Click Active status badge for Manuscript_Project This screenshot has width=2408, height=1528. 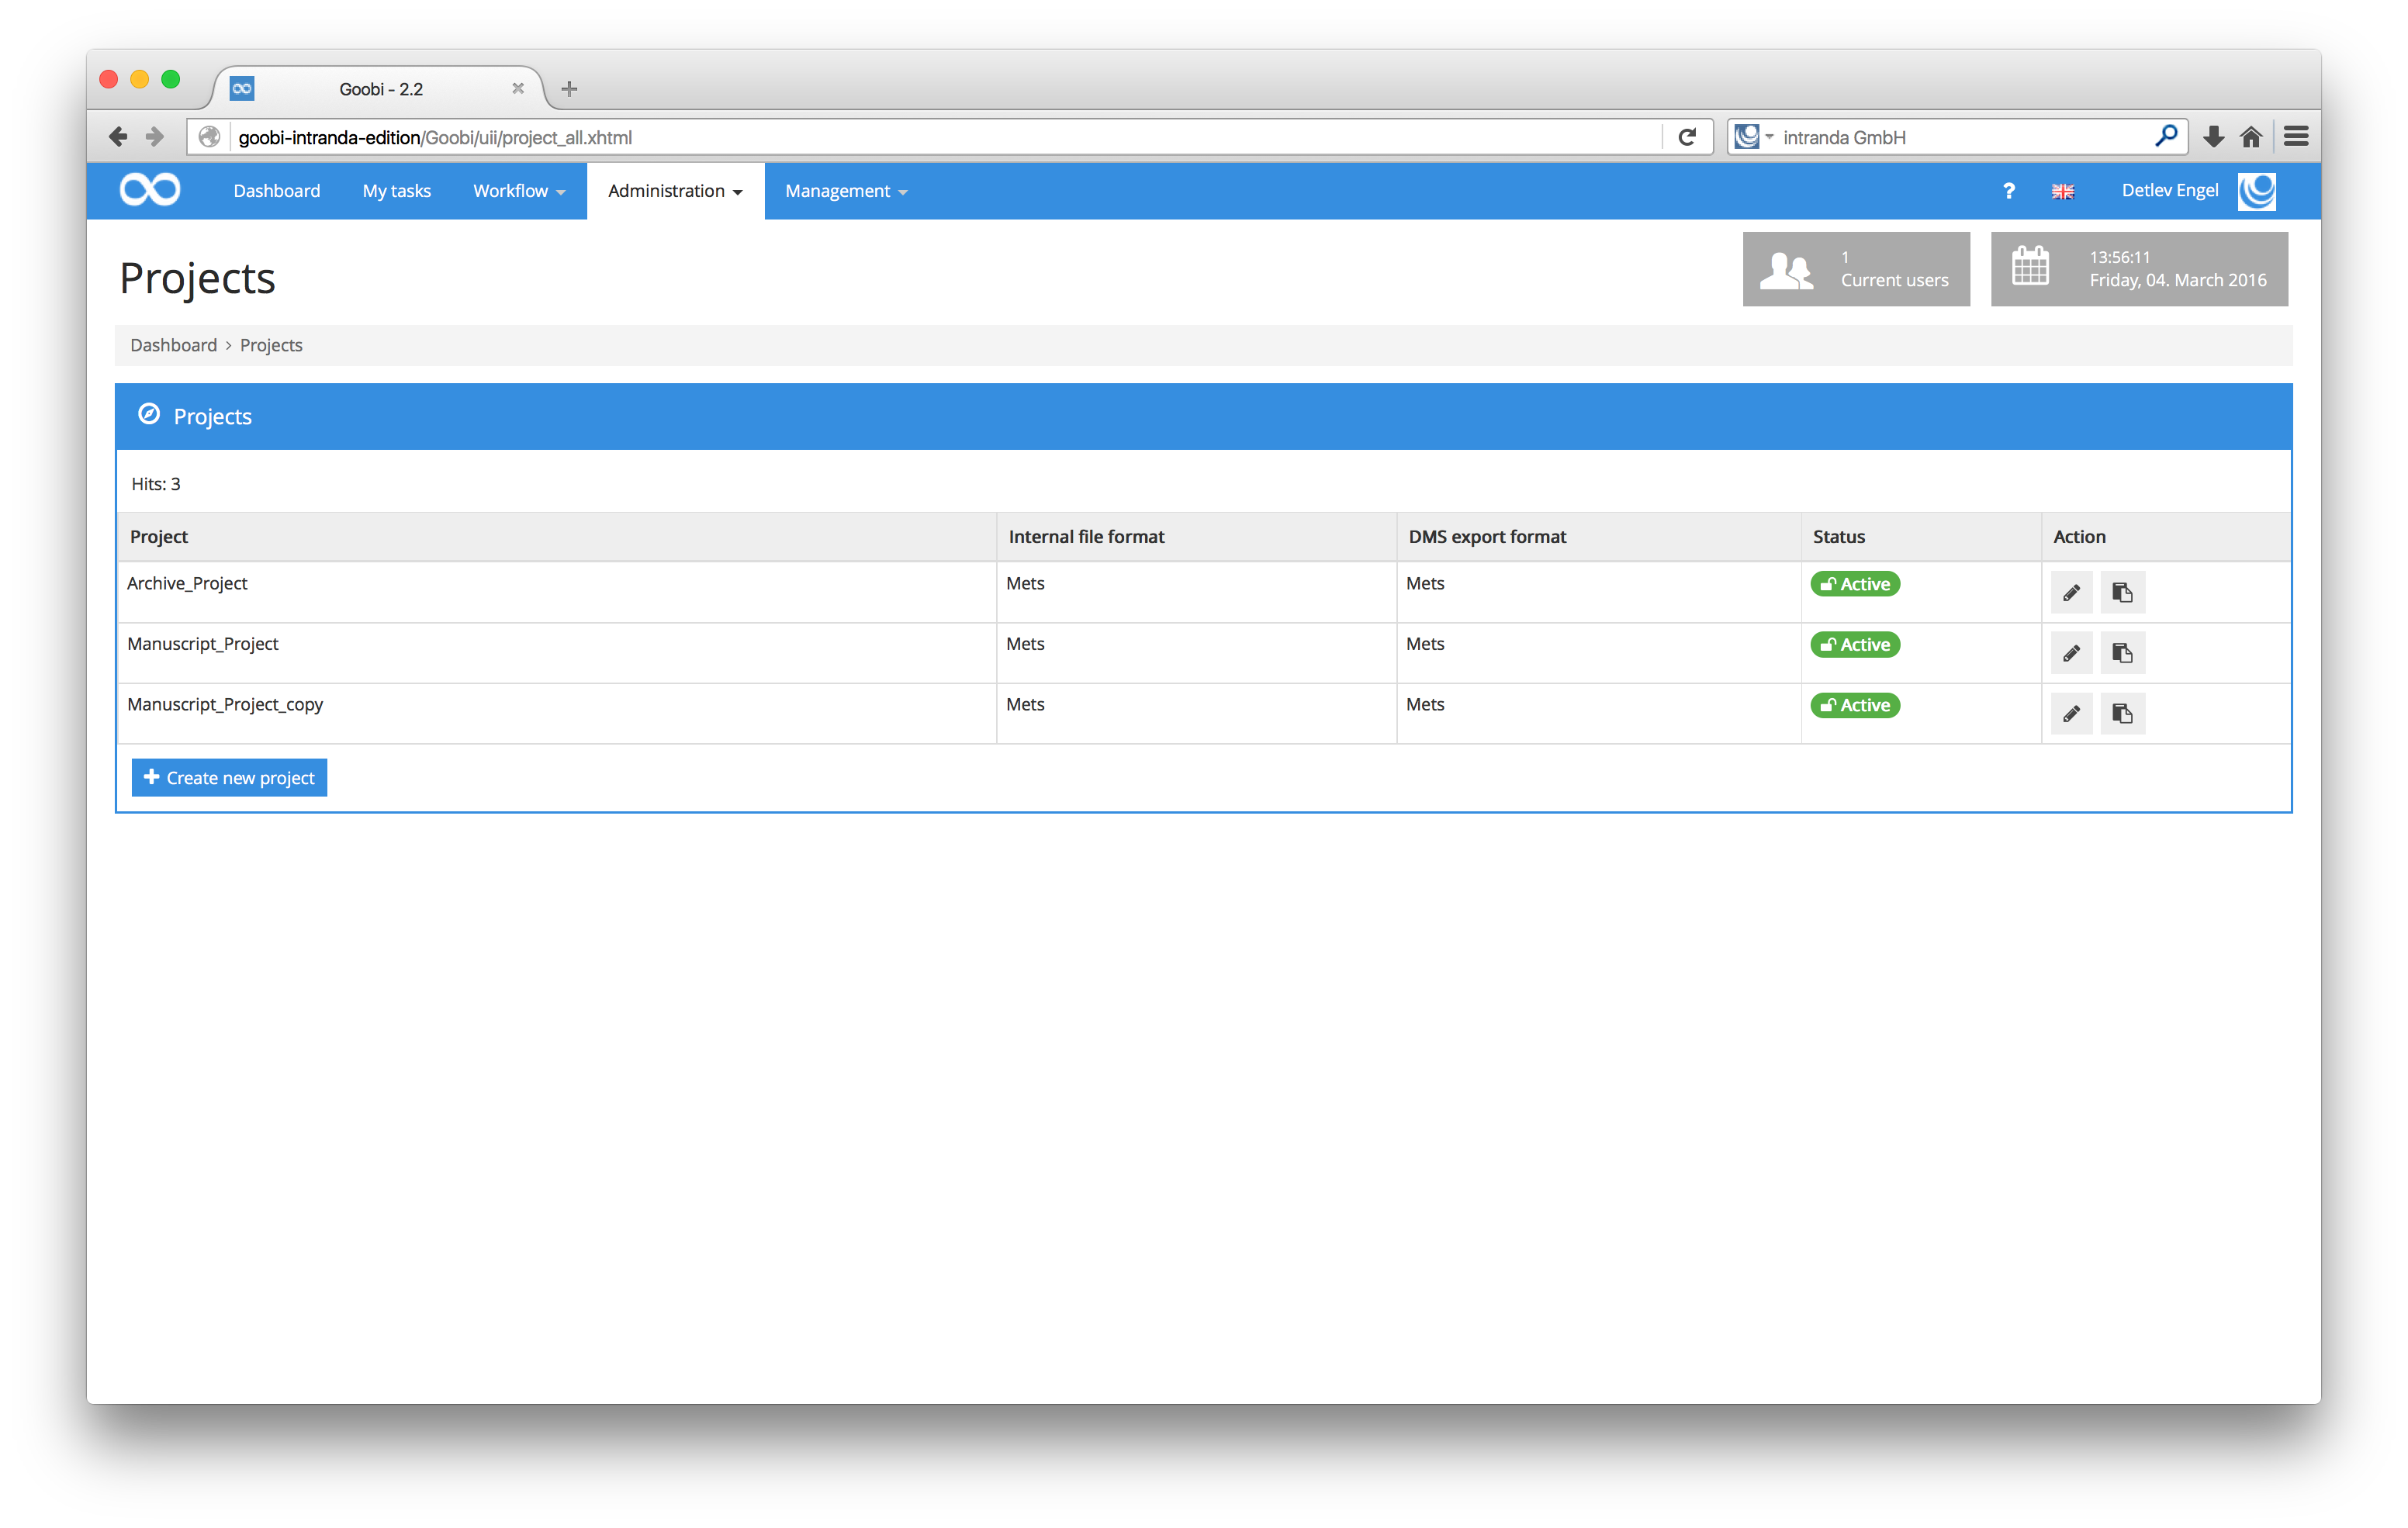pos(1854,645)
